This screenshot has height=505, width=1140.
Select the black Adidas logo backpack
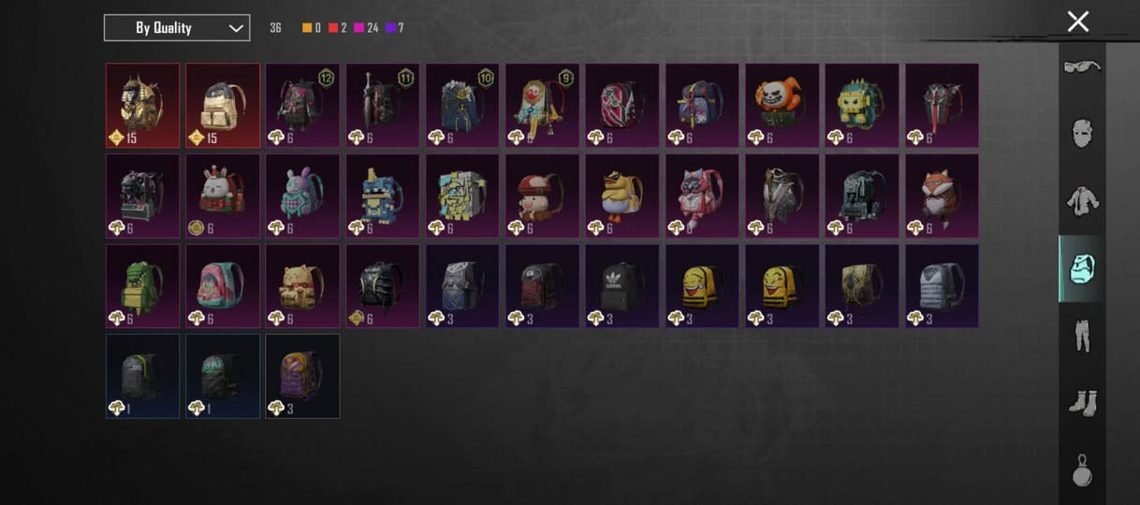point(622,286)
